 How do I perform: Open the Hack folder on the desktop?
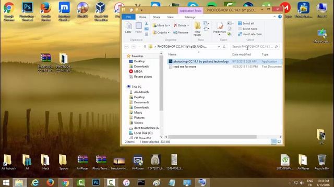pyautogui.click(x=45, y=162)
